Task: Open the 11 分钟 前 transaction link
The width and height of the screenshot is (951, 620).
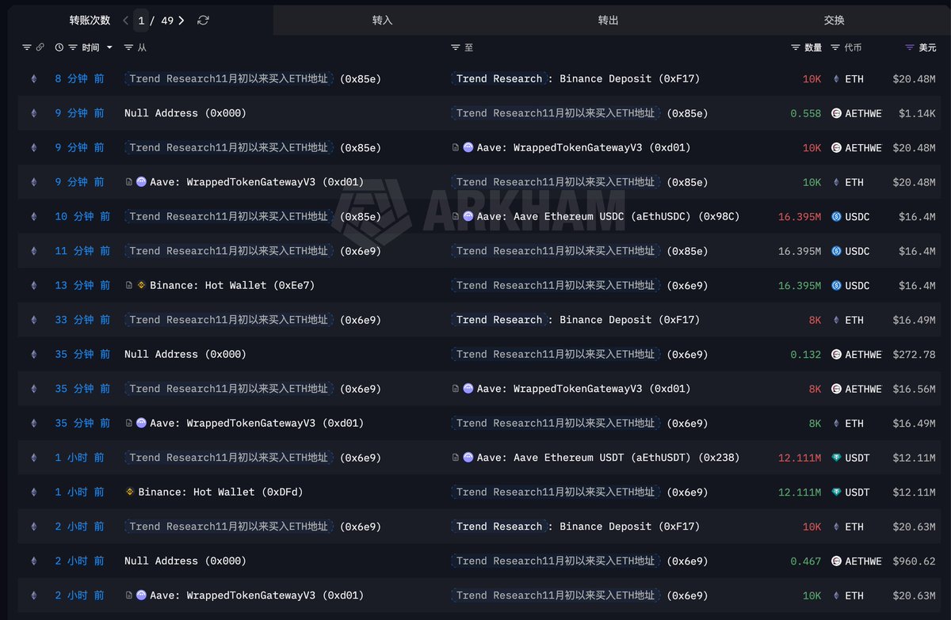Action: point(82,251)
